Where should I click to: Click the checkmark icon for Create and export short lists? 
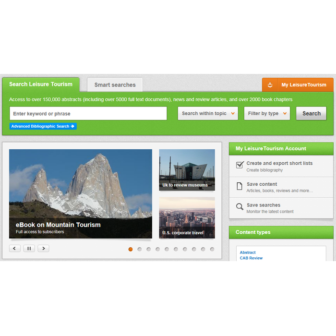tap(240, 165)
